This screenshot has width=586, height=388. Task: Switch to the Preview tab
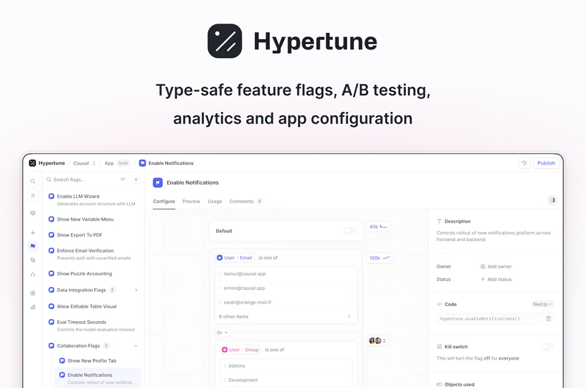(192, 201)
